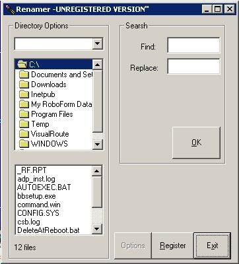Image resolution: width=239 pixels, height=264 pixels.
Task: Select the VisualRoute folder
Action: click(x=44, y=134)
